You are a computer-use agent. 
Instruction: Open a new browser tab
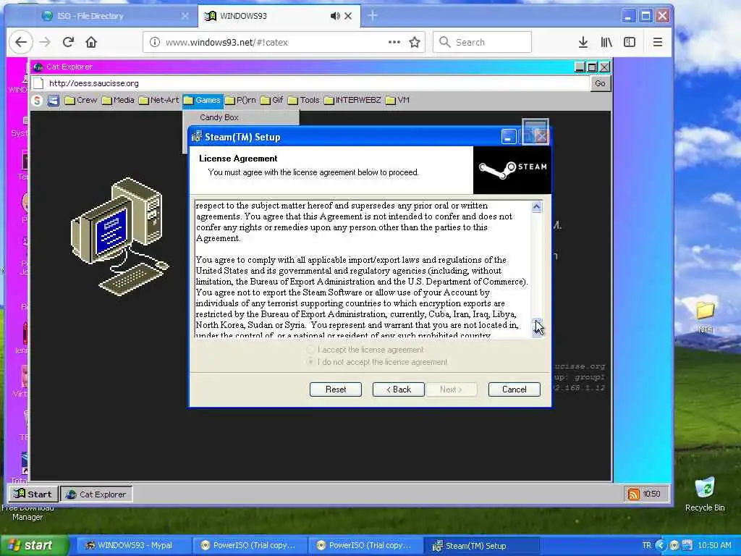click(373, 16)
